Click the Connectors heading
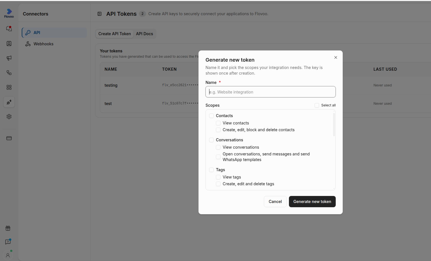 tap(36, 14)
